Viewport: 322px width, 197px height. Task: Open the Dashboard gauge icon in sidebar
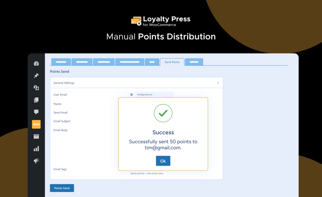(36, 64)
